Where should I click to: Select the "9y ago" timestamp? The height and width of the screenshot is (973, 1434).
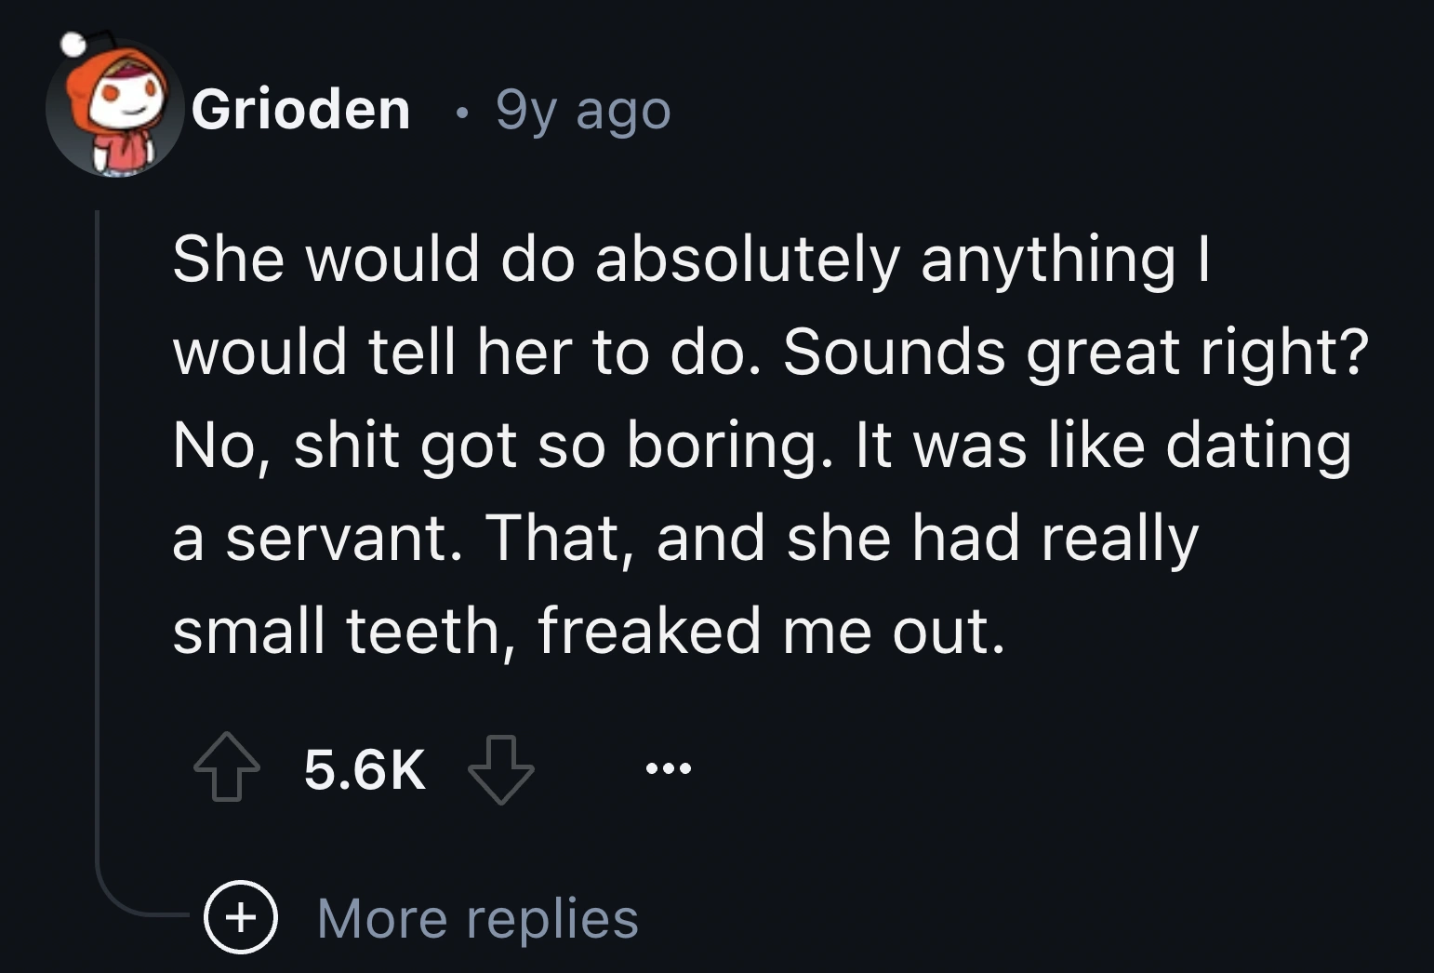click(583, 111)
